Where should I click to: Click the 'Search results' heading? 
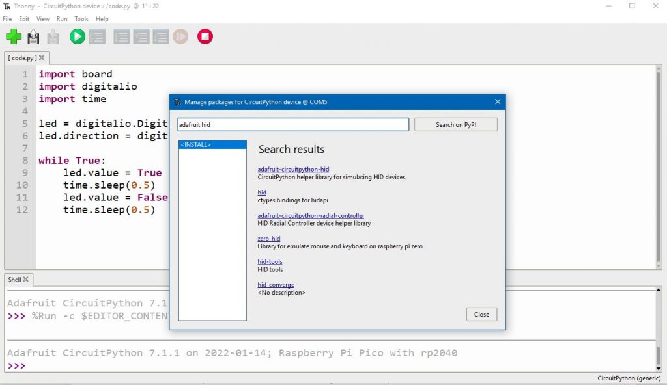pos(291,149)
